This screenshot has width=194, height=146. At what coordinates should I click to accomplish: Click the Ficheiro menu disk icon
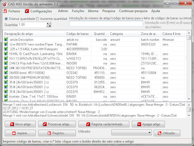[5, 11]
